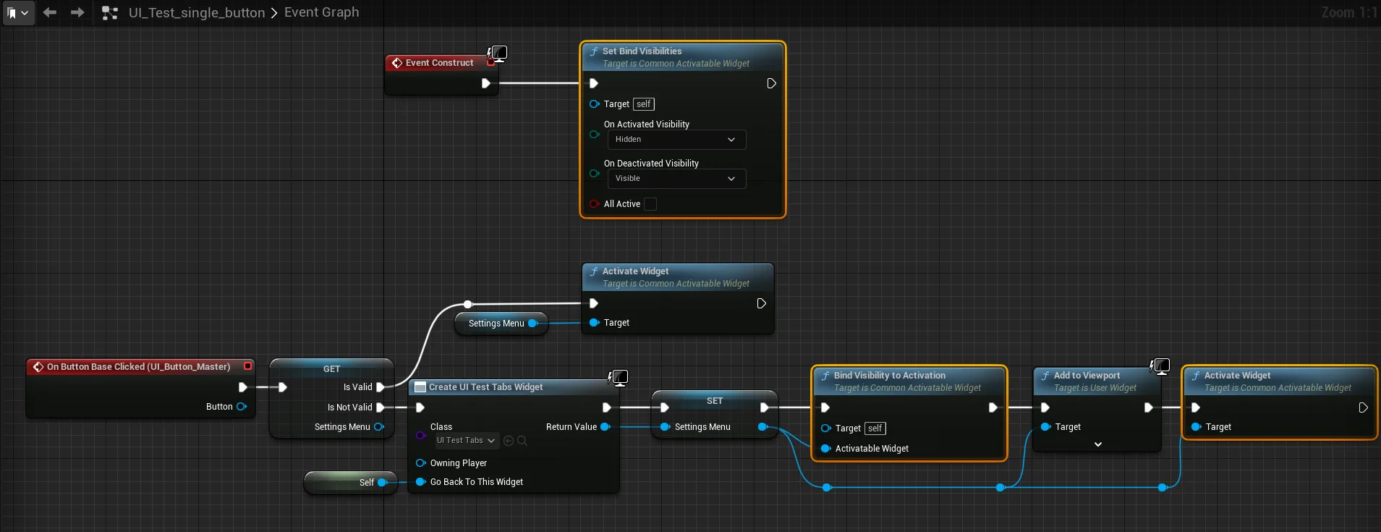
Task: Select the SET Settings Menu node header
Action: pos(715,401)
